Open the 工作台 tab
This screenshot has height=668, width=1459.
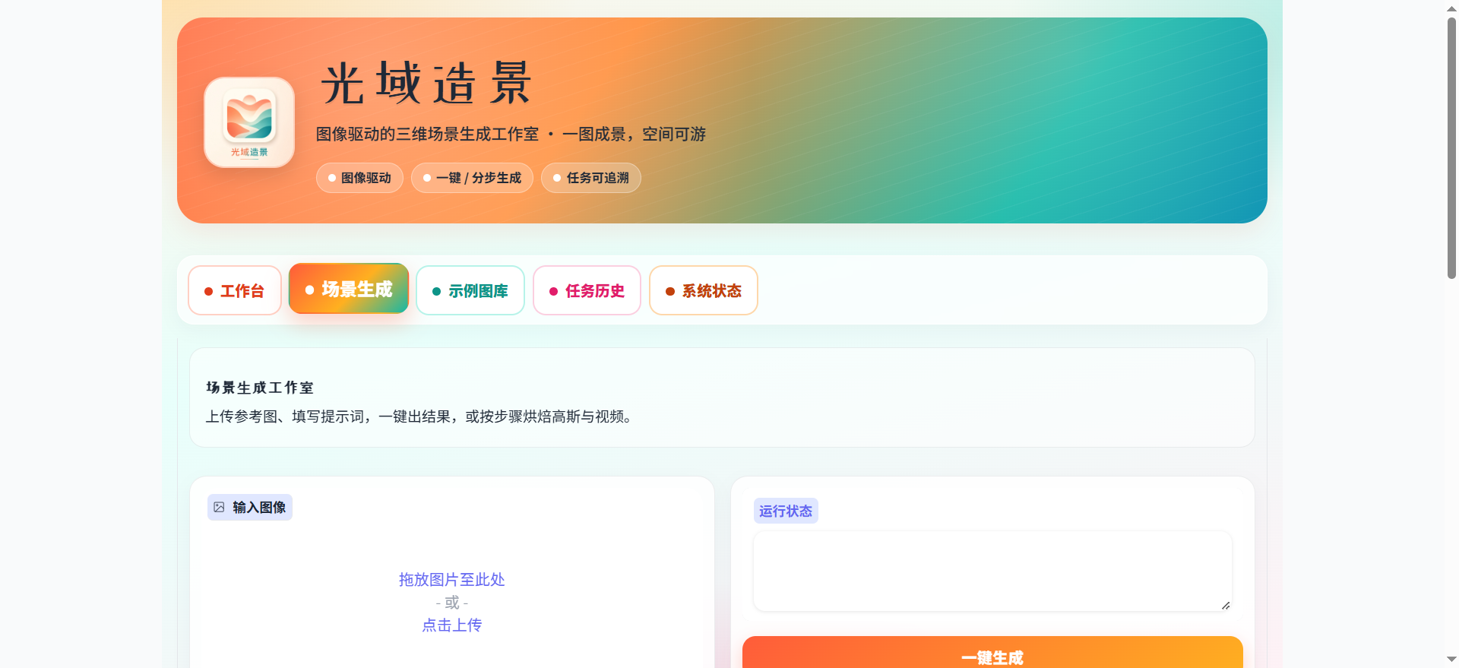pyautogui.click(x=235, y=290)
